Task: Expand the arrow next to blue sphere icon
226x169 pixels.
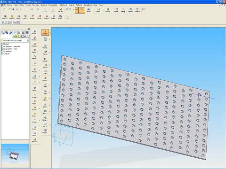Action: click(x=93, y=10)
